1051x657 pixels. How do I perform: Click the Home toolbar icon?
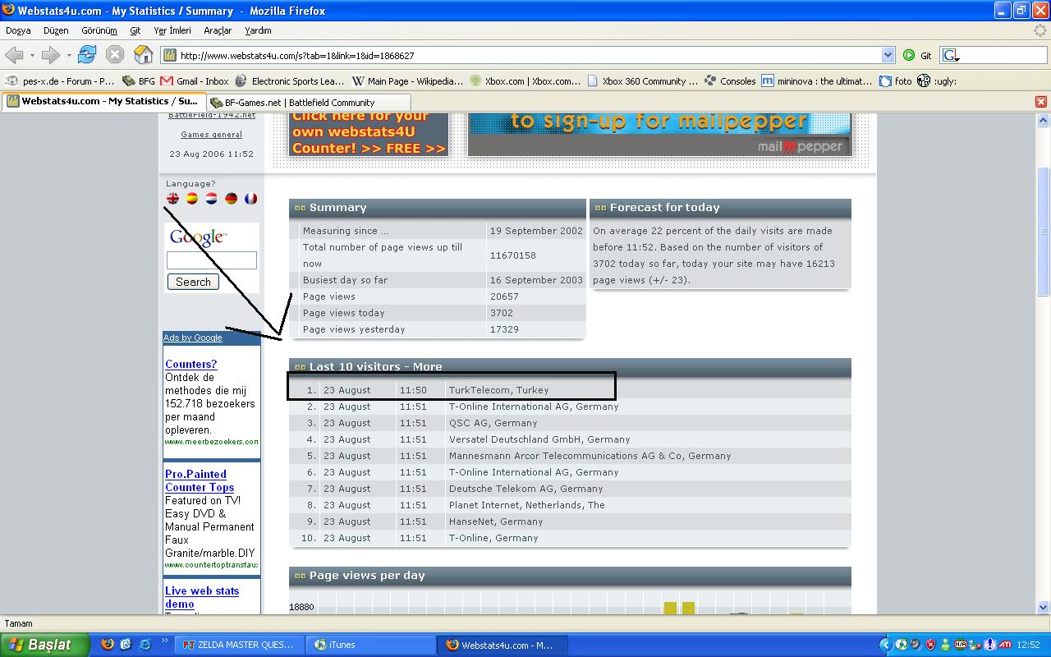[x=143, y=55]
